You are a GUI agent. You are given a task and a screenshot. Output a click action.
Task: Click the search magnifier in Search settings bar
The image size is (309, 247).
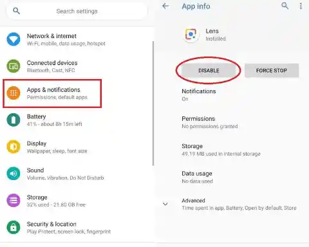coord(16,11)
